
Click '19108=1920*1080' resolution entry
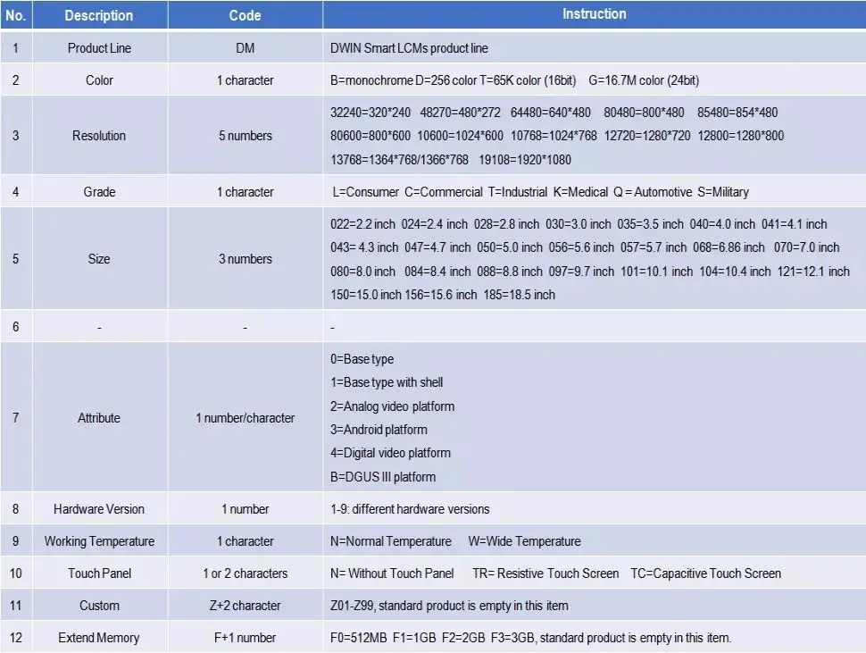click(x=525, y=160)
